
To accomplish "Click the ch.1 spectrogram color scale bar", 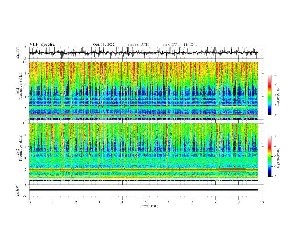I will [270, 95].
